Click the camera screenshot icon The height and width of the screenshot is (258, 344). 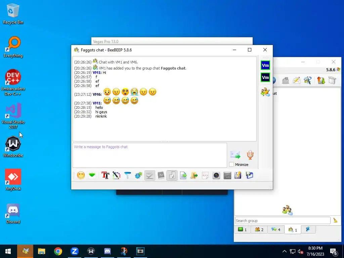[216, 175]
